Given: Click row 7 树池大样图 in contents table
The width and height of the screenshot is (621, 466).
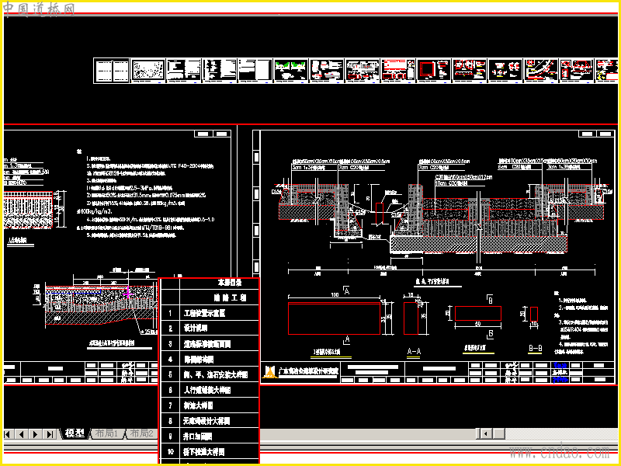Looking at the screenshot, I should (x=210, y=405).
